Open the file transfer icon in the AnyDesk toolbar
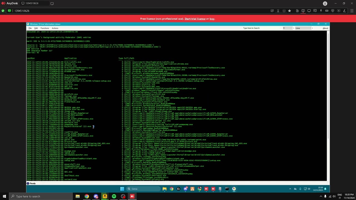 pos(297,11)
